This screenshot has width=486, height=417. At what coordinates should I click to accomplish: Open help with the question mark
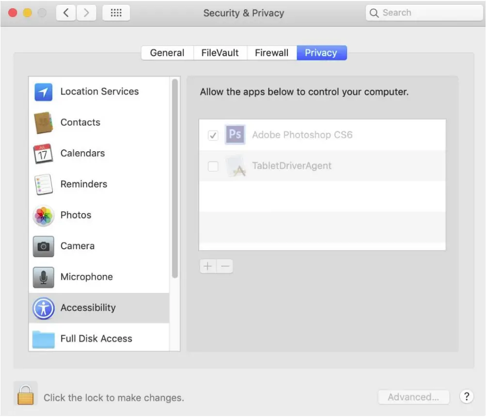coord(467,396)
